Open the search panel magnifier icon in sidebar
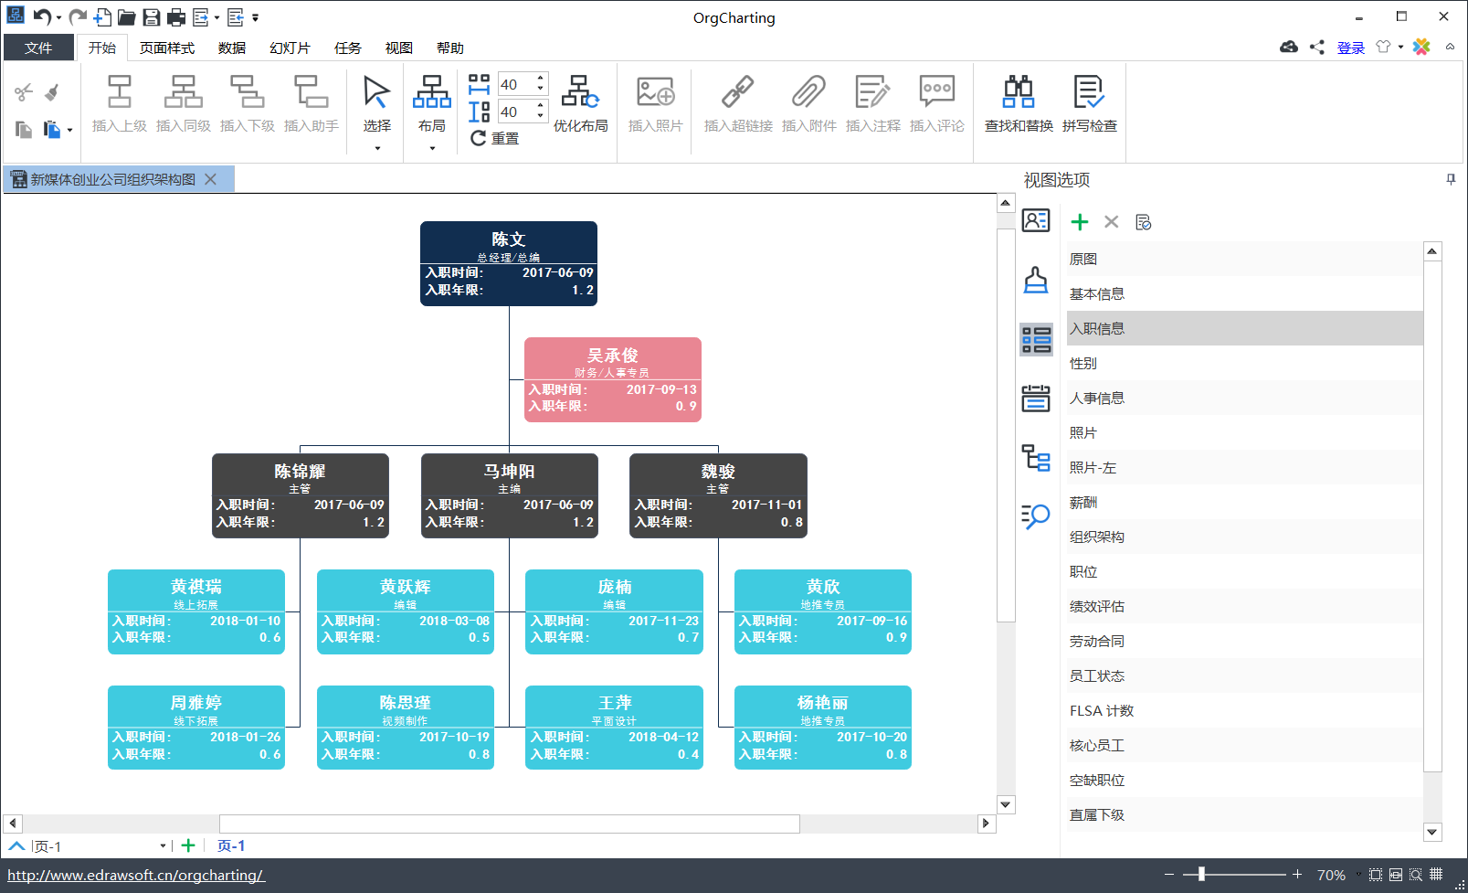Image resolution: width=1468 pixels, height=893 pixels. click(1036, 516)
